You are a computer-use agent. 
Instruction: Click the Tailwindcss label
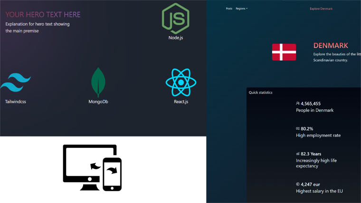point(15,102)
